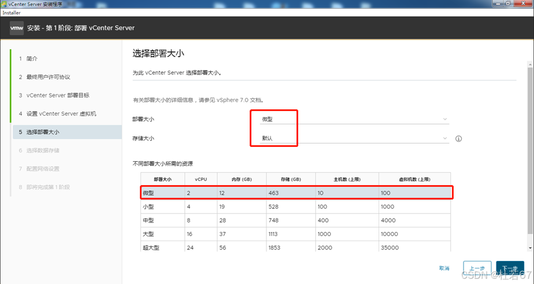
Task: Click storage value 748 in table
Action: coord(291,220)
